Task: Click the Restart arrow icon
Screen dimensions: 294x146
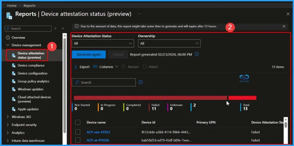Action: [x=124, y=67]
